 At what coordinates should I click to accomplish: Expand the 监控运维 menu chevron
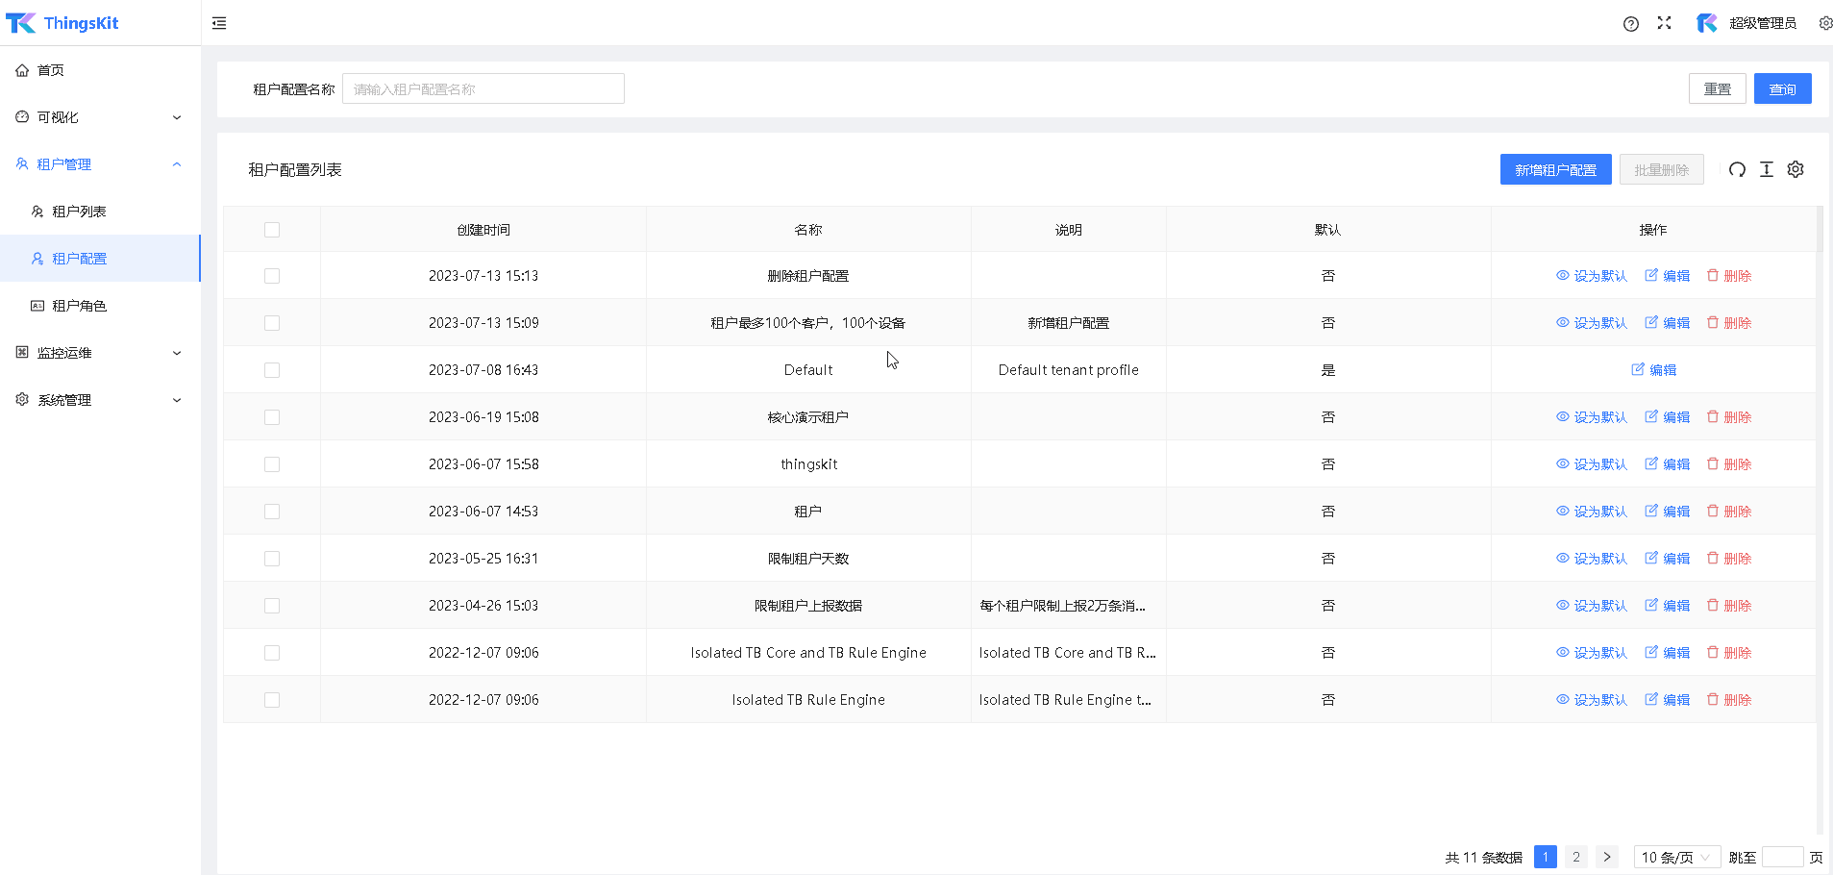click(177, 353)
